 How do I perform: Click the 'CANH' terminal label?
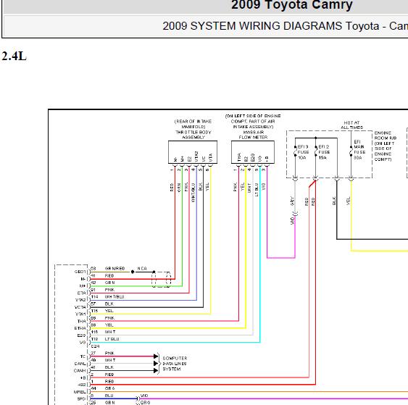80,371
